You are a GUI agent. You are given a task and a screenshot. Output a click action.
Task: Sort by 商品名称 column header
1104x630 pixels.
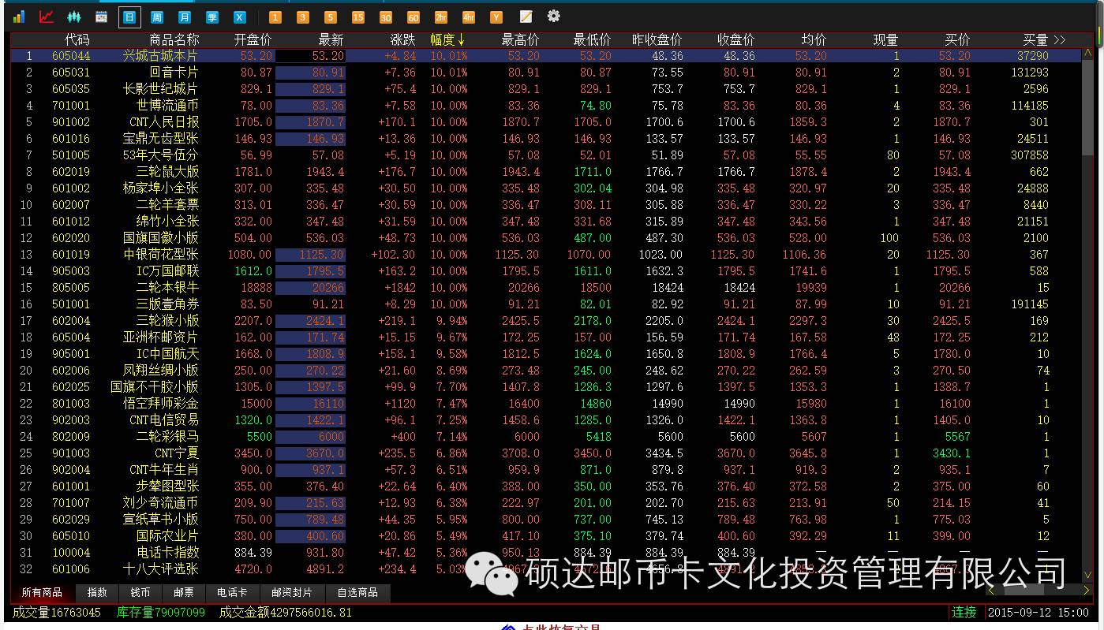(174, 39)
